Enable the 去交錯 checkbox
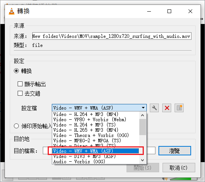205x182 pixels. coord(20,93)
